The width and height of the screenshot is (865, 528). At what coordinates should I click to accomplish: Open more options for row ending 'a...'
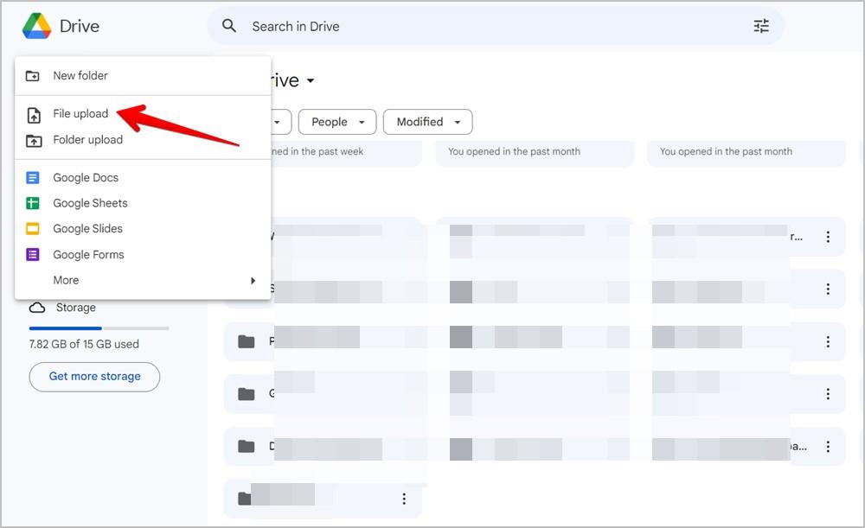[828, 447]
